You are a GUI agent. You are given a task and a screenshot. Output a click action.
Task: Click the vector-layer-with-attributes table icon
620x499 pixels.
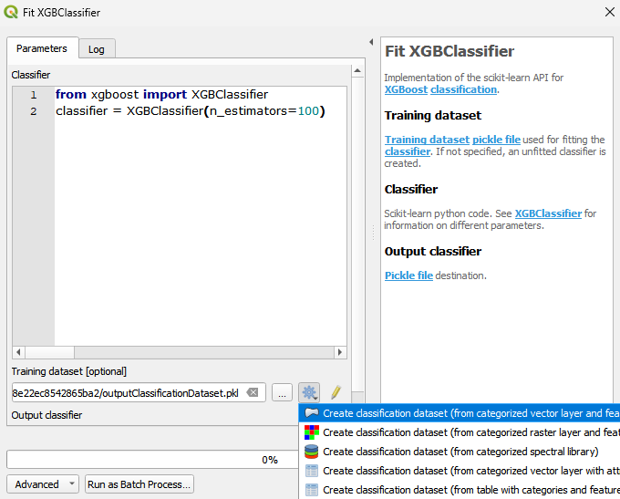pyautogui.click(x=312, y=471)
